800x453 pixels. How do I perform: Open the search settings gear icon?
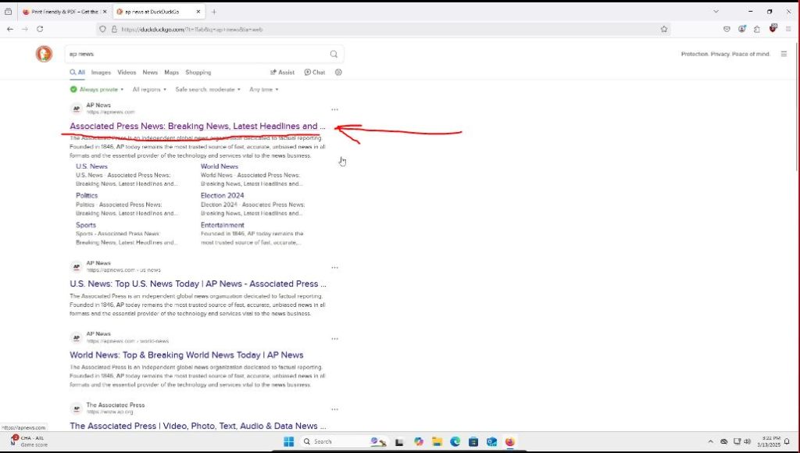338,73
